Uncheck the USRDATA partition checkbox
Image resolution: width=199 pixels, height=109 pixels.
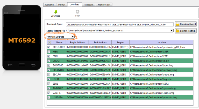point(49,97)
